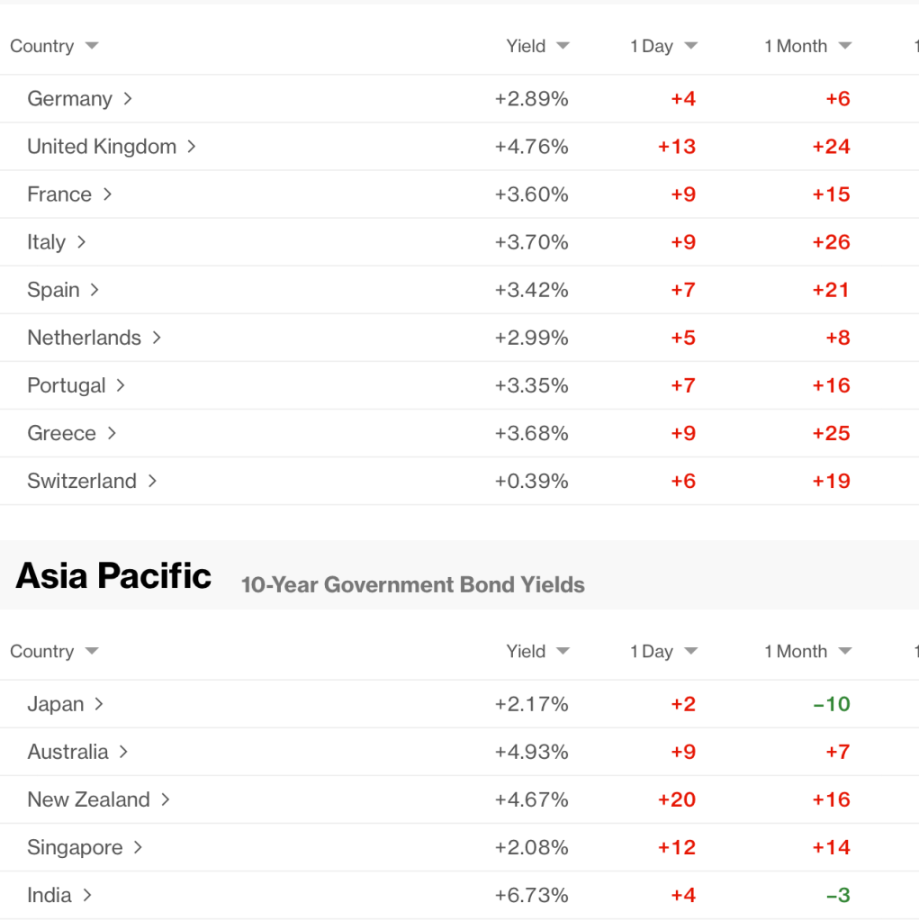Click the chevron icon beside Japan
The image size is (919, 921).
point(99,703)
